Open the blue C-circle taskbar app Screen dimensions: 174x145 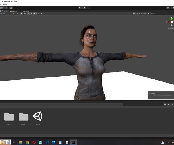(x=47, y=142)
